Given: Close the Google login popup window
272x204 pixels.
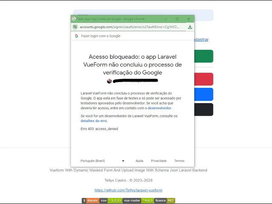Looking at the screenshot, I should coord(189,19).
